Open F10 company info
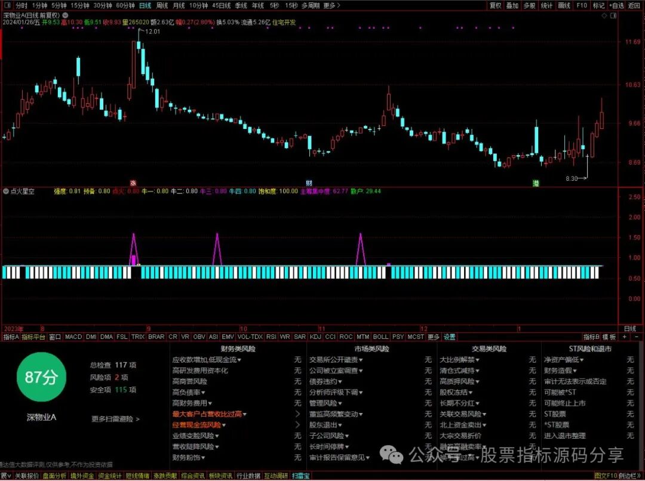The image size is (645, 481). tap(582, 5)
